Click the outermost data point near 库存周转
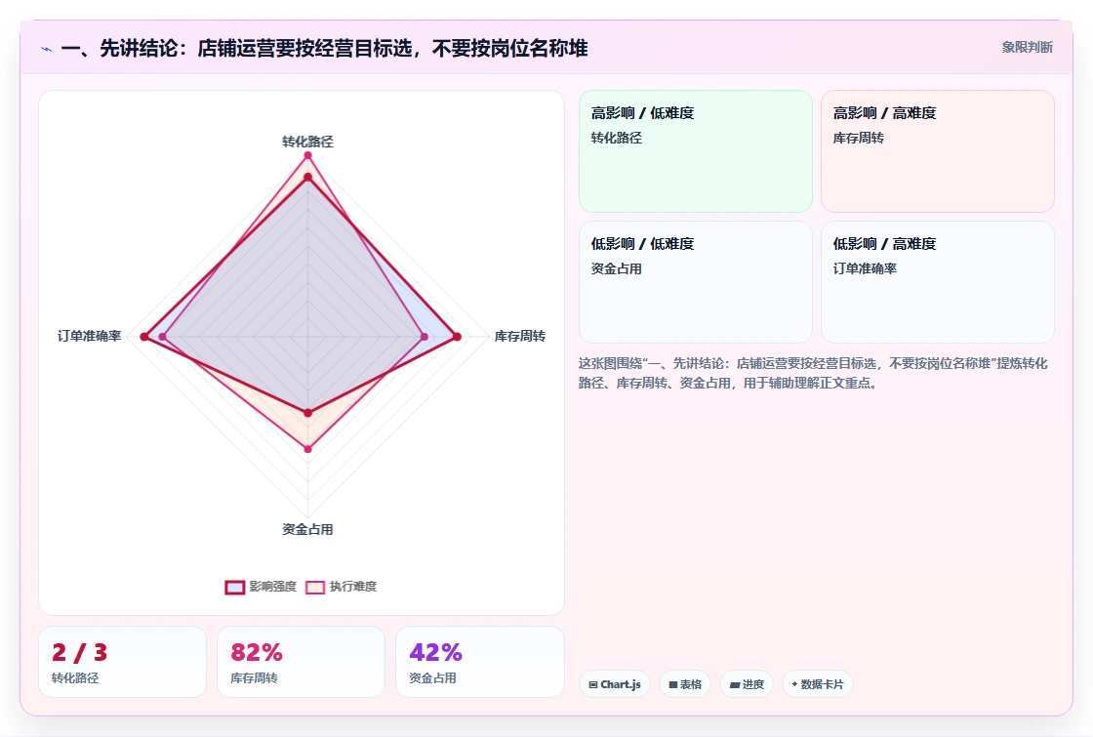This screenshot has height=737, width=1093. [x=457, y=337]
